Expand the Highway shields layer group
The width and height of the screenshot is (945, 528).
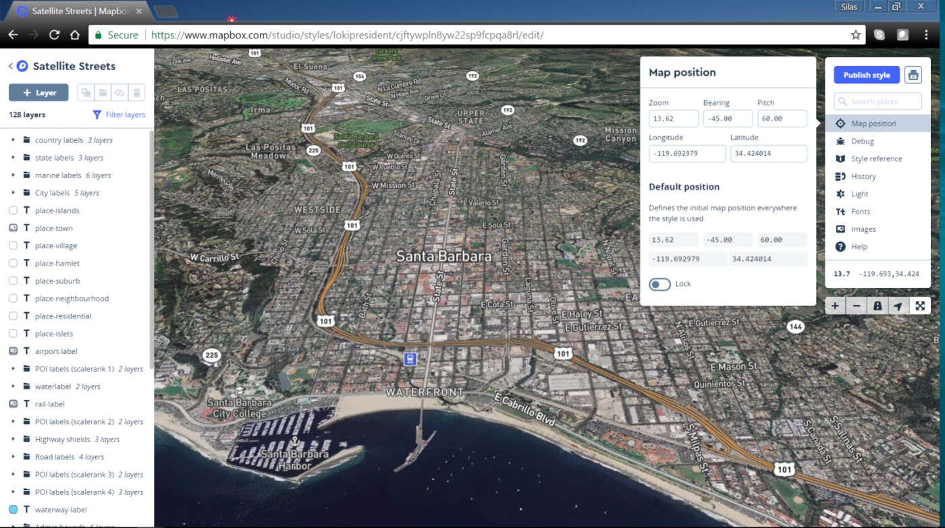[13, 439]
